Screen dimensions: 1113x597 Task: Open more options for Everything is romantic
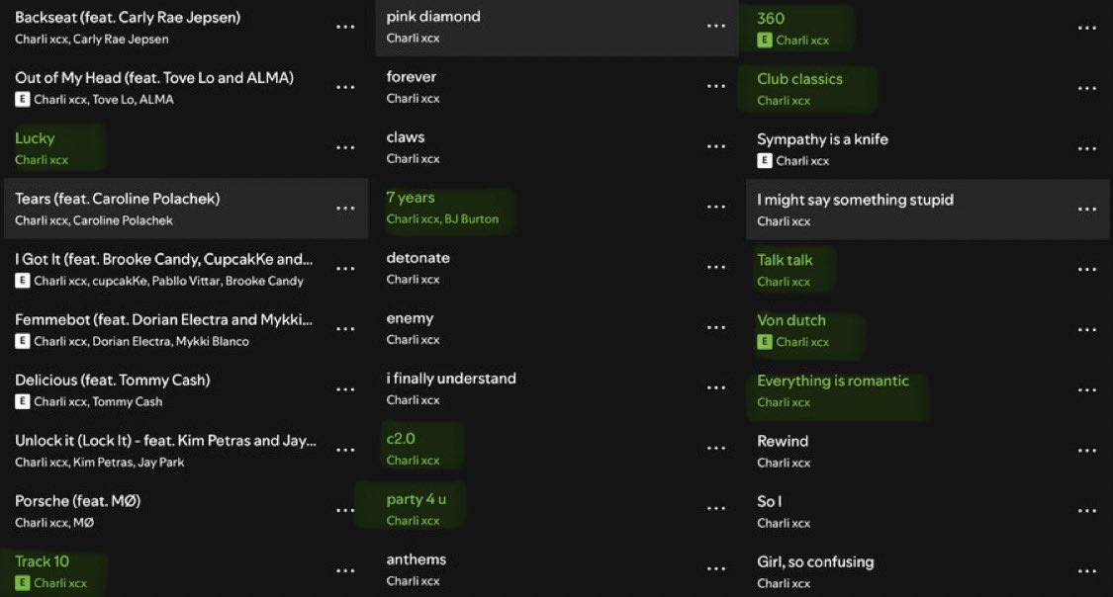(1086, 390)
